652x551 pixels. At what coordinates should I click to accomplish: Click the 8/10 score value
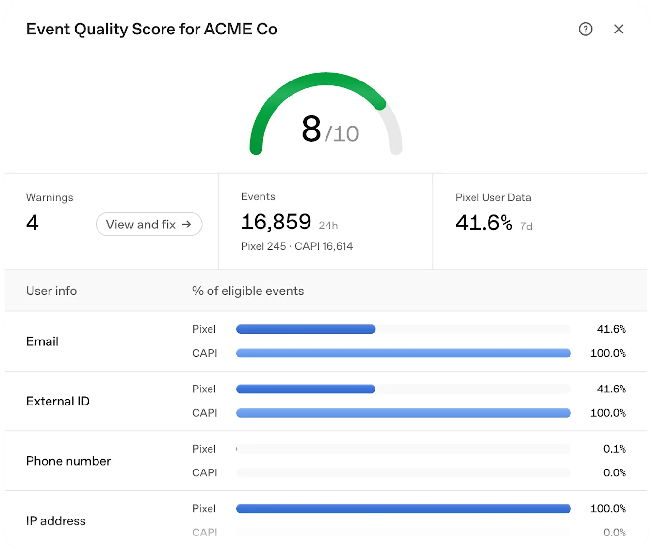pos(330,130)
